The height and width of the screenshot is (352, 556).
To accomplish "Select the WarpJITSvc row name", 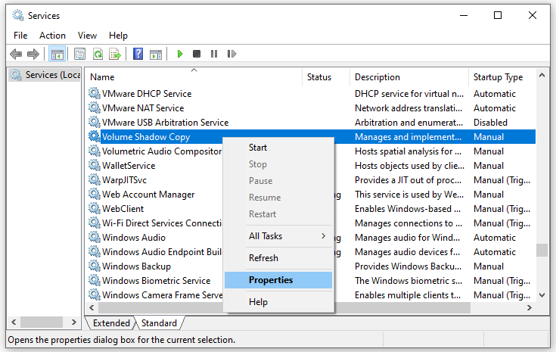I will [x=125, y=180].
